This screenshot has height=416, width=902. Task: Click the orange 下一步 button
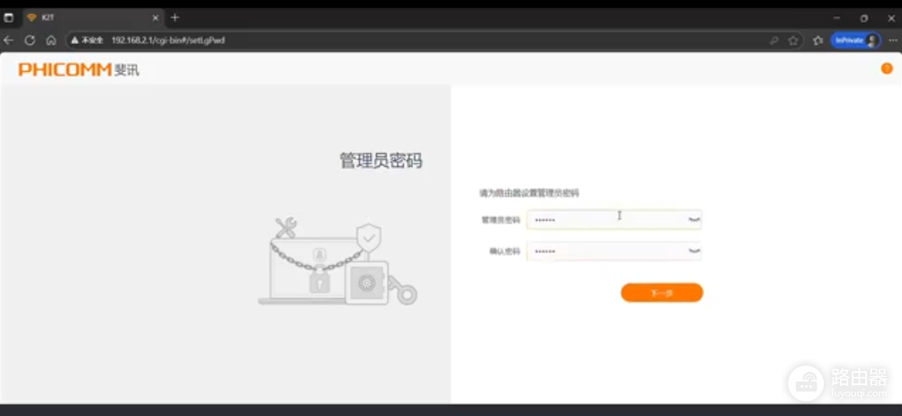click(662, 292)
